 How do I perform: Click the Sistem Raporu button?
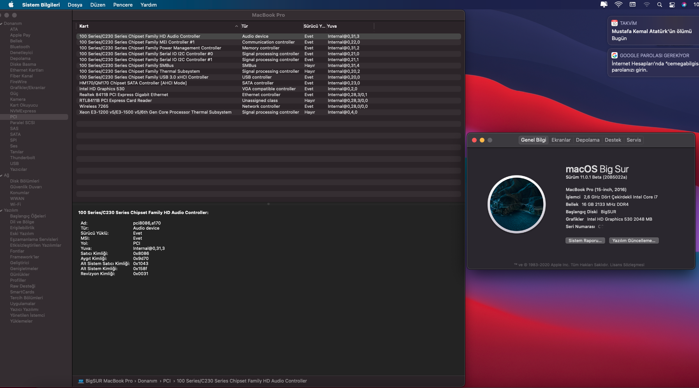click(x=585, y=241)
